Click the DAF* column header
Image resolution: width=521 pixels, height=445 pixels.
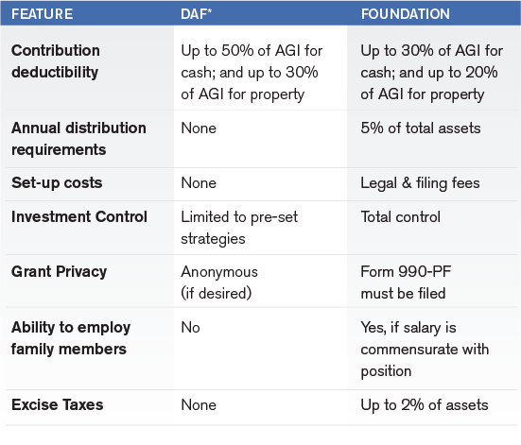[x=196, y=14]
